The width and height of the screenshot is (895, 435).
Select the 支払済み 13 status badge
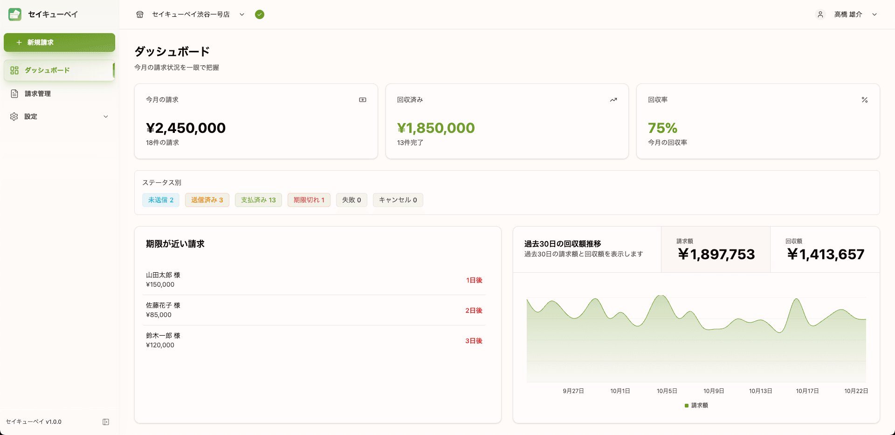(x=258, y=200)
